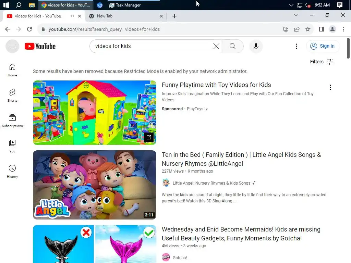The image size is (351, 263).
Task: Toggle Chrome side panel
Action: click(322, 29)
